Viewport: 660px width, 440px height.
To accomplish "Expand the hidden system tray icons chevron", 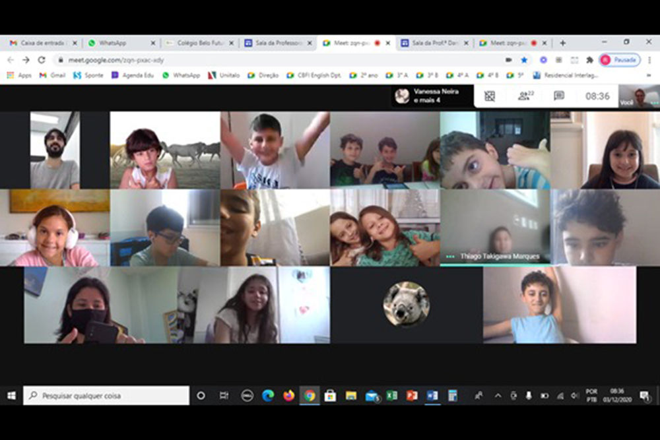I will click(498, 395).
